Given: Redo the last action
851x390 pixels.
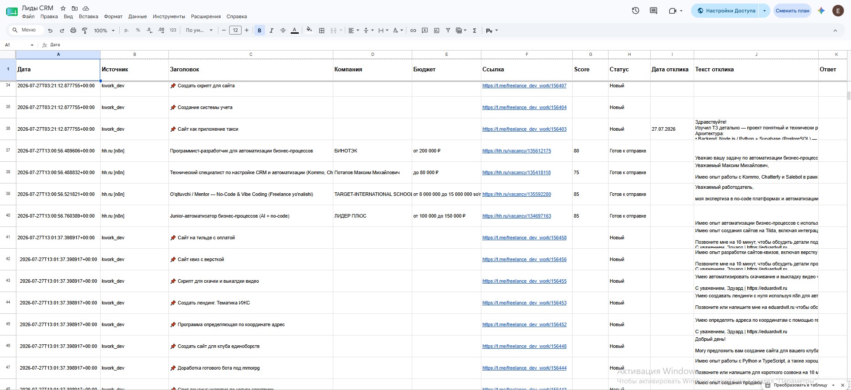Looking at the screenshot, I should tap(62, 31).
